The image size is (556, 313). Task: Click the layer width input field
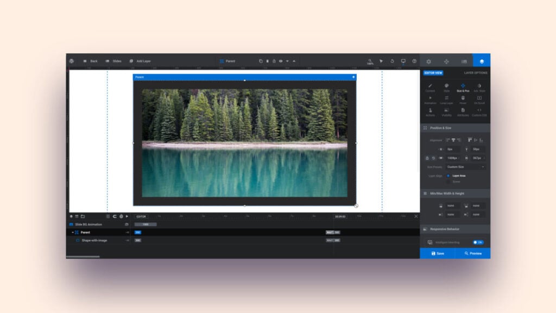click(x=453, y=158)
